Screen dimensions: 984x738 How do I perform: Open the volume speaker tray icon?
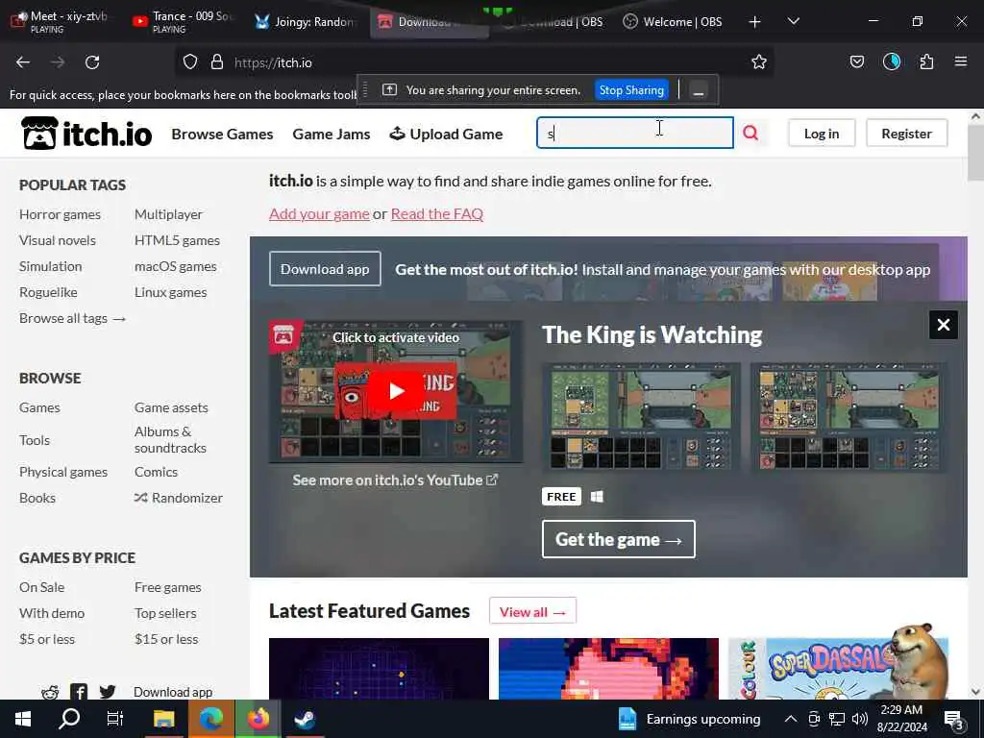pos(860,719)
